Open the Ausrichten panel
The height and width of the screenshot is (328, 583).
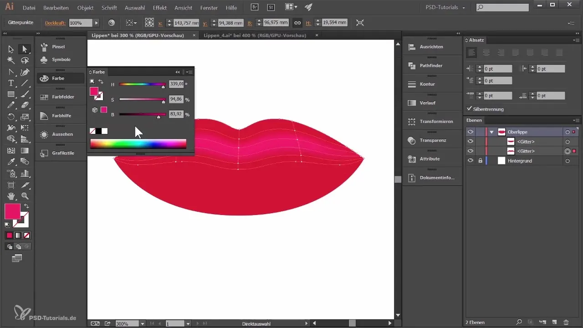[x=431, y=47]
